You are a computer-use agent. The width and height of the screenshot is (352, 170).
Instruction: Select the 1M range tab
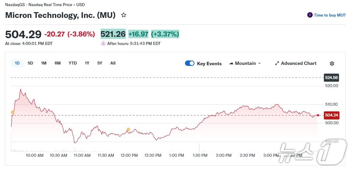(44, 63)
